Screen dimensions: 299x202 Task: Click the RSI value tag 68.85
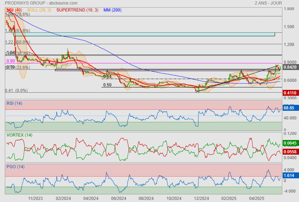(x=290, y=108)
